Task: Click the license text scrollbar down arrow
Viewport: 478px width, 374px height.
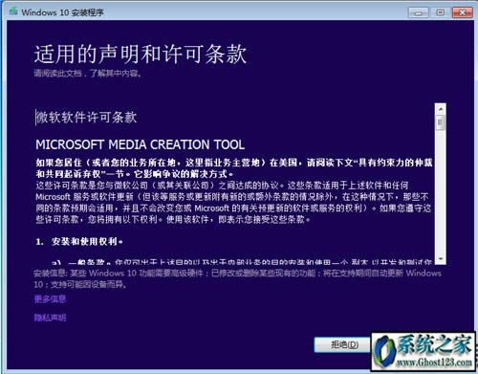Action: [441, 258]
